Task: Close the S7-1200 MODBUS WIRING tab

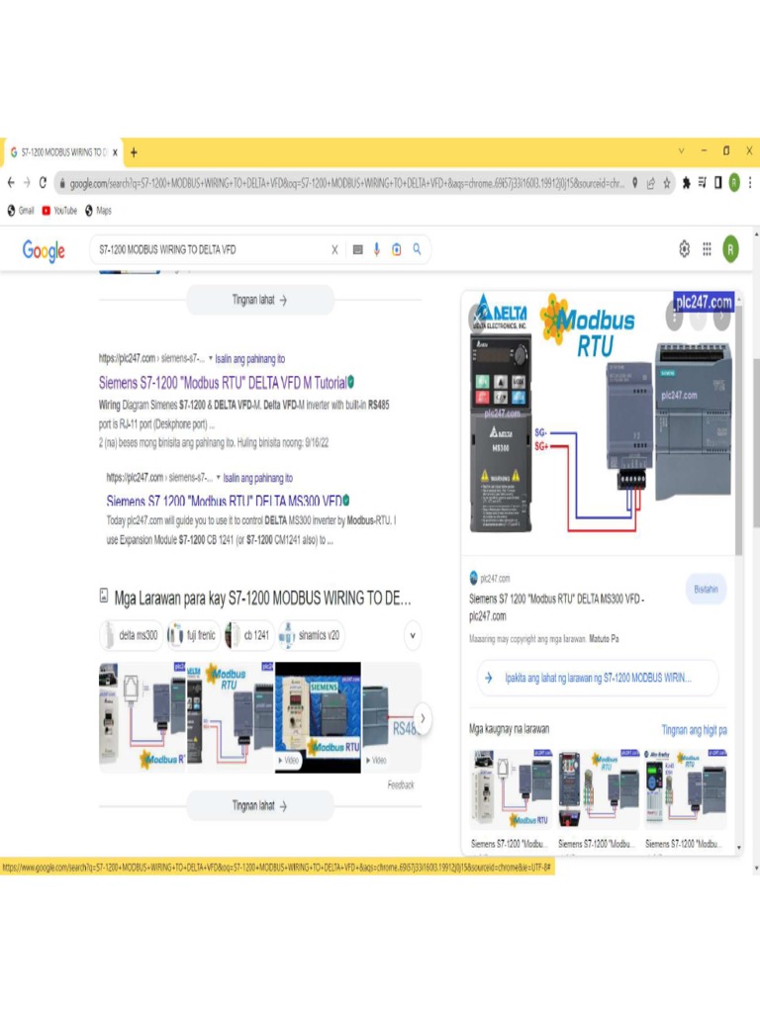Action: [115, 152]
